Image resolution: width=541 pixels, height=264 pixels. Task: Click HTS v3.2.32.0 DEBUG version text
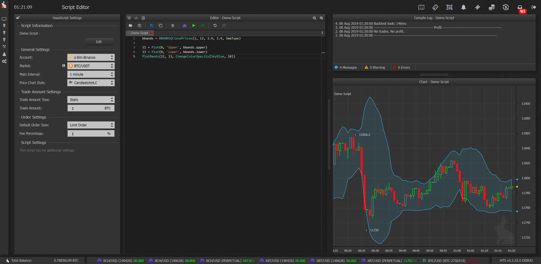coord(516,261)
